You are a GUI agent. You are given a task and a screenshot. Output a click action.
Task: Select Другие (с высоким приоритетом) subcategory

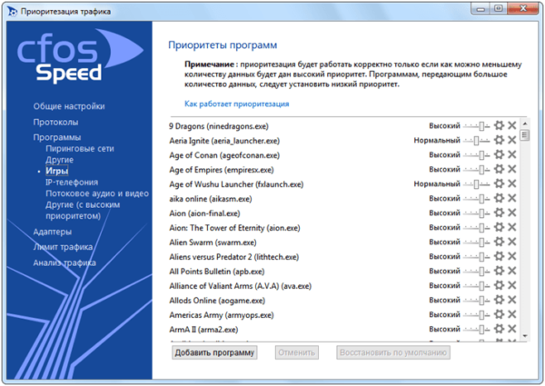[x=83, y=210]
